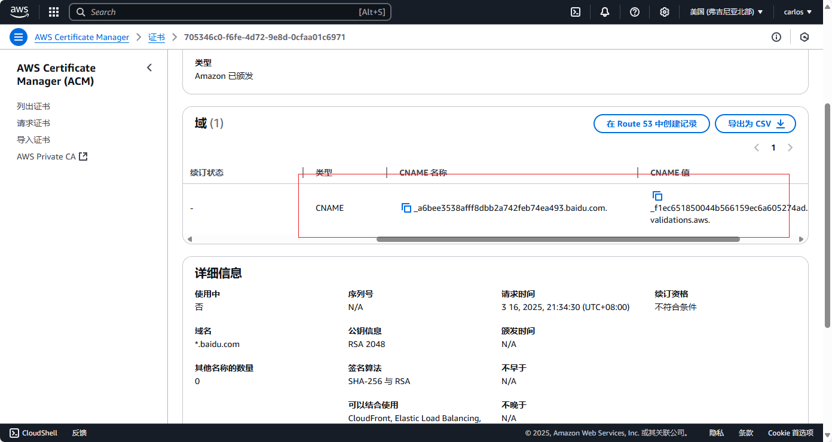The image size is (832, 442).
Task: Open 请求证书 in sidebar
Action: 33,123
